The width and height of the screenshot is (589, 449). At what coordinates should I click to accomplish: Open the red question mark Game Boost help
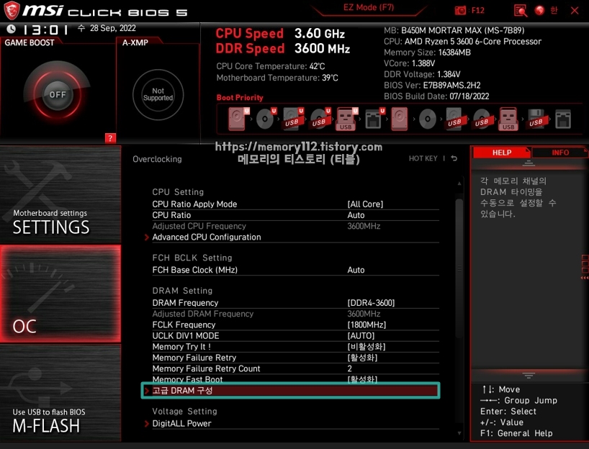pos(110,138)
